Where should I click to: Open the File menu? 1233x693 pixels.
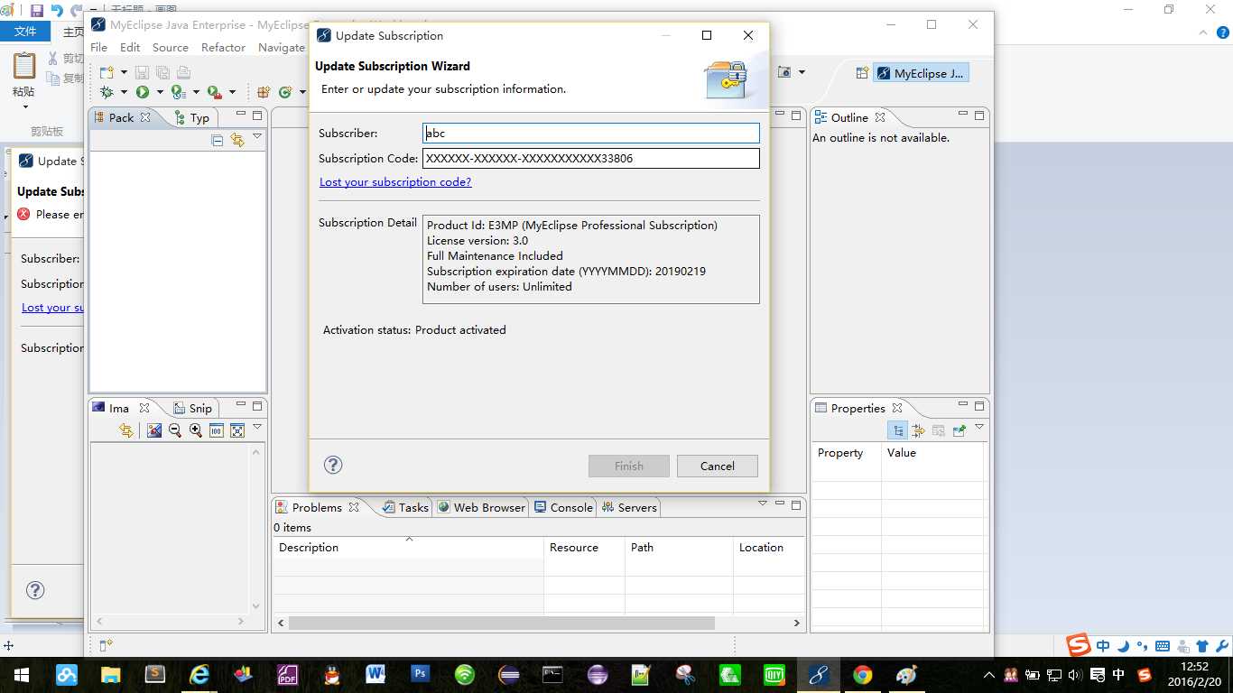(x=99, y=47)
